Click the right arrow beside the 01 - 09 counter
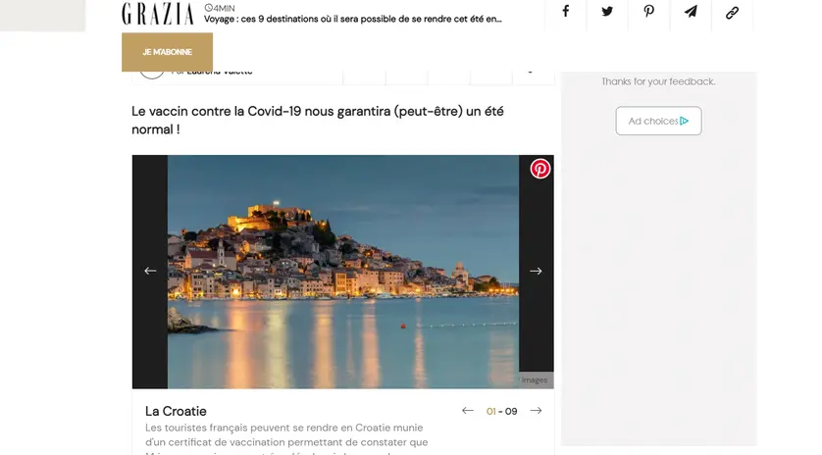This screenshot has height=455, width=822. [x=536, y=411]
